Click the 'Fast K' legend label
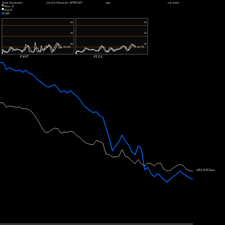225x225 pixels. tap(8, 10)
